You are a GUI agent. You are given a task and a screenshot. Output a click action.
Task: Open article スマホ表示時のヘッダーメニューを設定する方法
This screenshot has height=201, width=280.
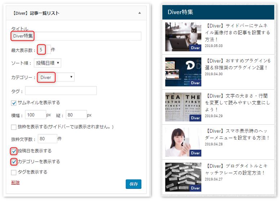point(237,134)
